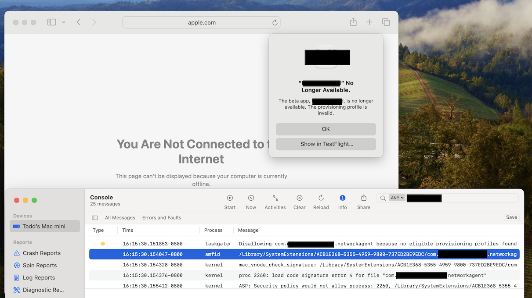
Task: Click the Console window title
Action: coord(101,198)
